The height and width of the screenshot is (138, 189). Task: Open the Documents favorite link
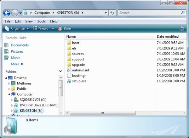[20, 45]
